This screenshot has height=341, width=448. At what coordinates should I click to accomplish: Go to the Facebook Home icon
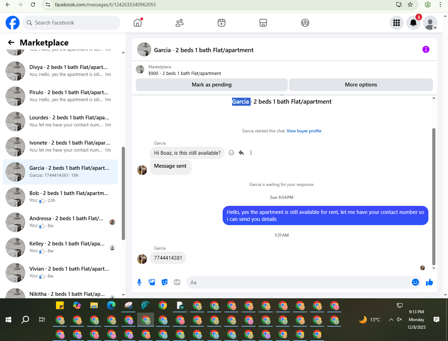138,23
